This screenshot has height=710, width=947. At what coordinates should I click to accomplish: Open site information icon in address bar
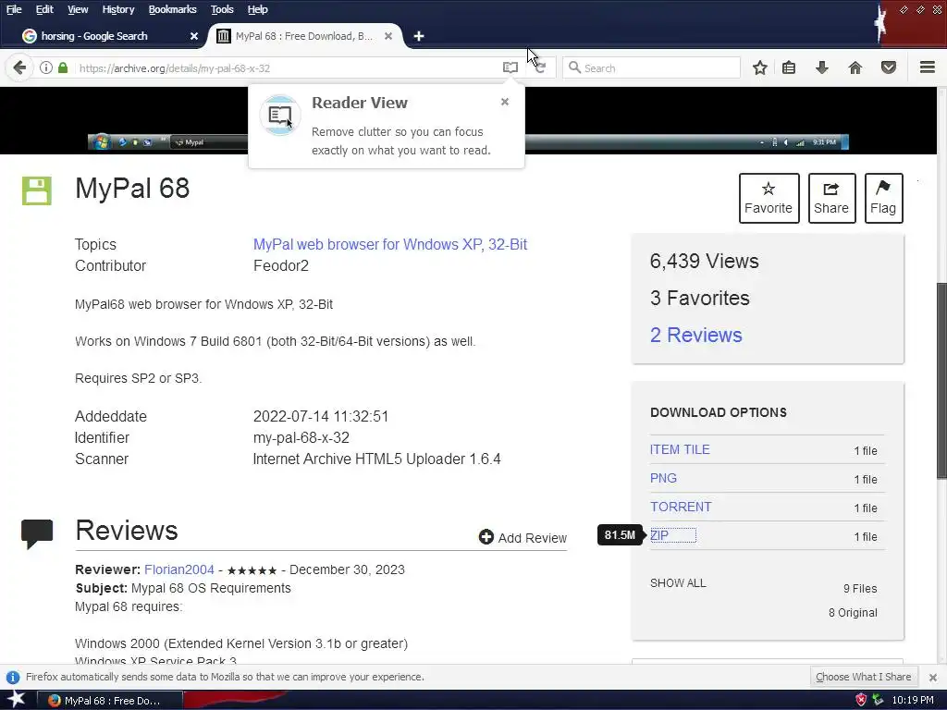(46, 67)
